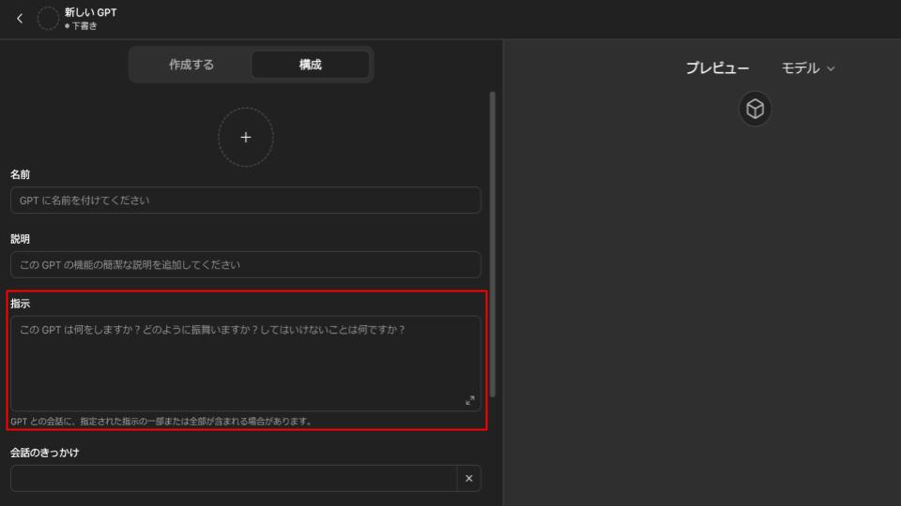Remove the conversation starter with the X
The width and height of the screenshot is (901, 506).
point(468,479)
